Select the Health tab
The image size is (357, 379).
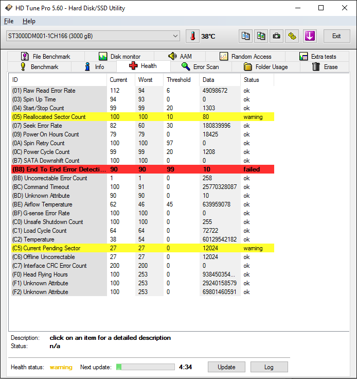click(x=144, y=66)
